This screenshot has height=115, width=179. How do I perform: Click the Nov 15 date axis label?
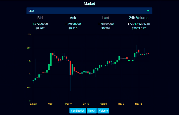(x=139, y=104)
